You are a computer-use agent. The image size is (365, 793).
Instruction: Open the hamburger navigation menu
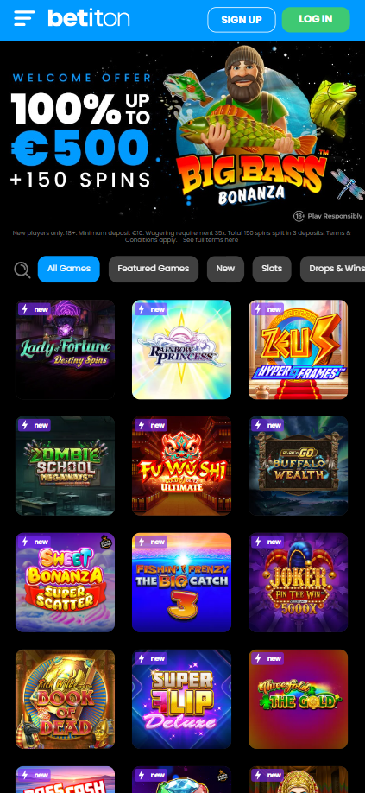click(24, 19)
